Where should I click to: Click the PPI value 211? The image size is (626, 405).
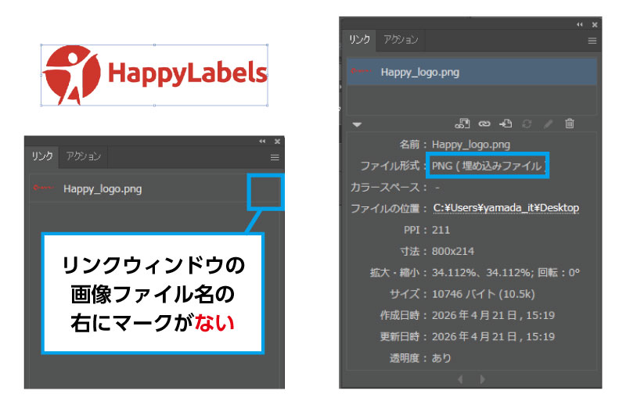tap(441, 230)
